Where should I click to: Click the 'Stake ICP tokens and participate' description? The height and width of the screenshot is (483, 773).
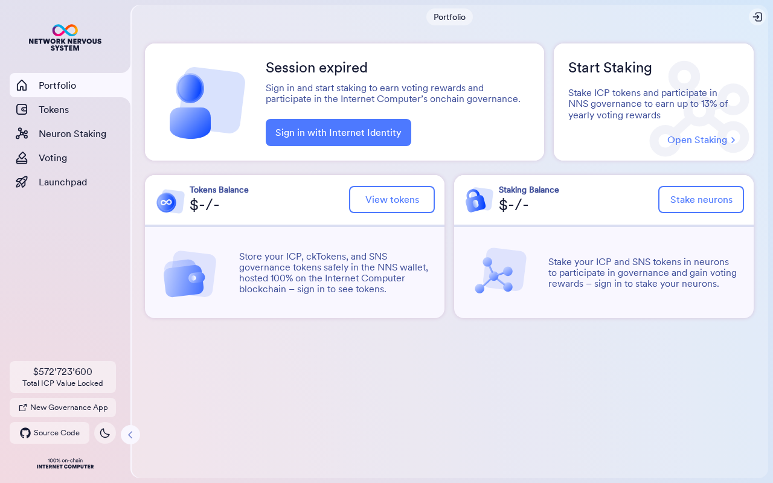click(649, 104)
